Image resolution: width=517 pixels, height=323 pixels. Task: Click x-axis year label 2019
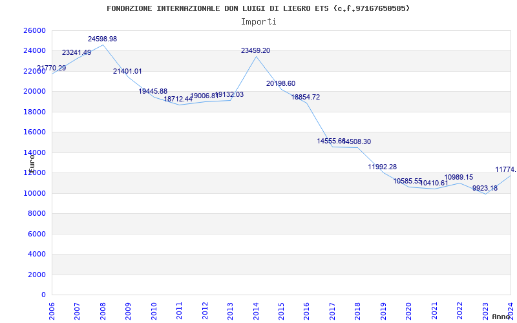[x=383, y=311]
